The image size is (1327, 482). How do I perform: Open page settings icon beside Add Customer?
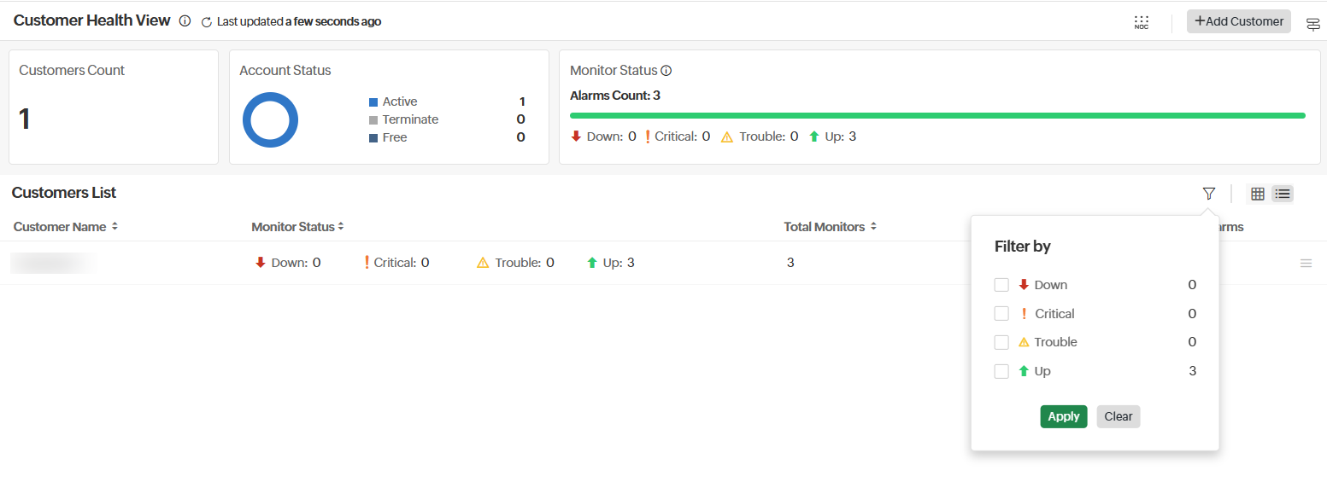tap(1312, 25)
